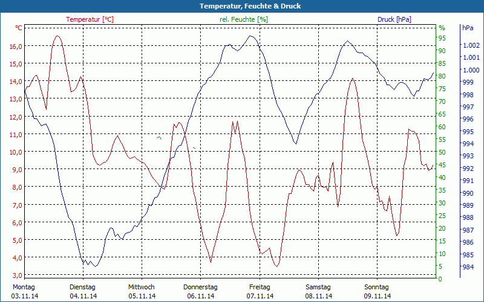Click the 50 humidity axis value
Screen dimensions: 484x302
[x=442, y=152]
